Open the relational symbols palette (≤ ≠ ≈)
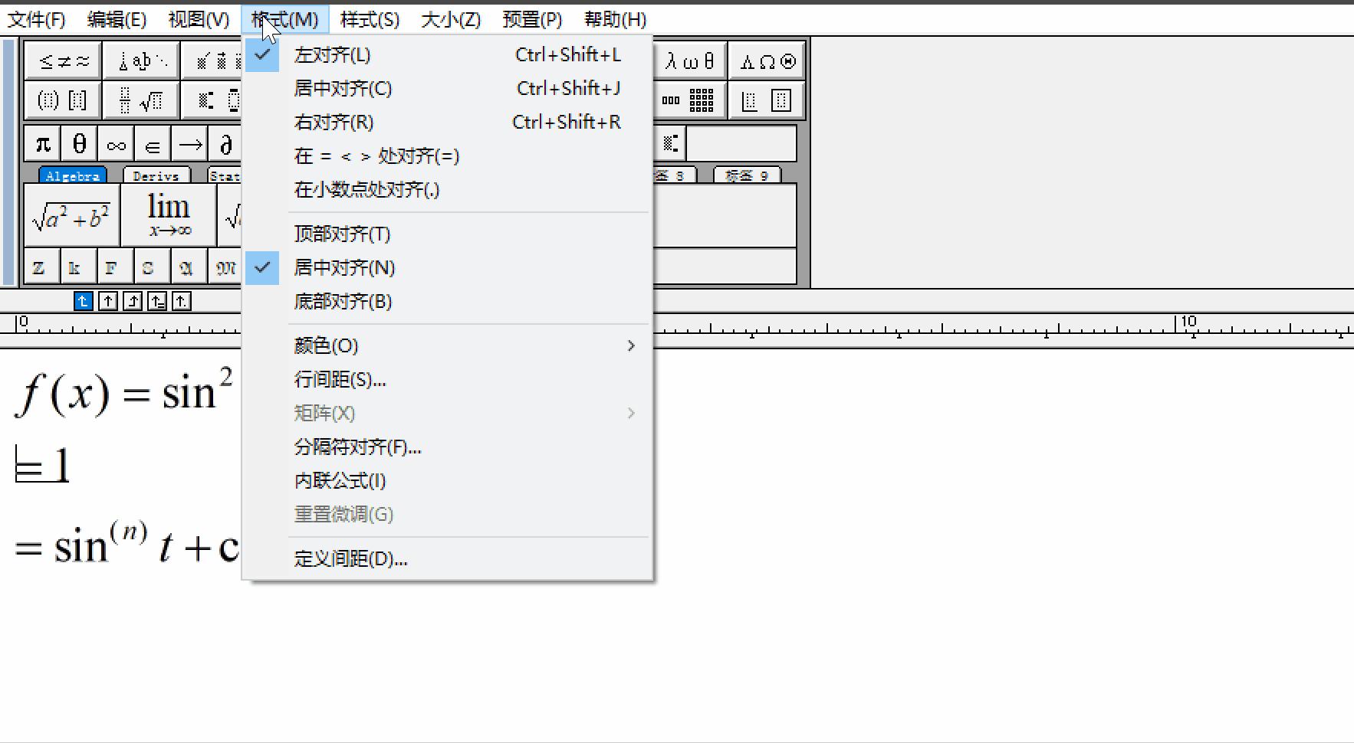The width and height of the screenshot is (1354, 743). [x=64, y=61]
